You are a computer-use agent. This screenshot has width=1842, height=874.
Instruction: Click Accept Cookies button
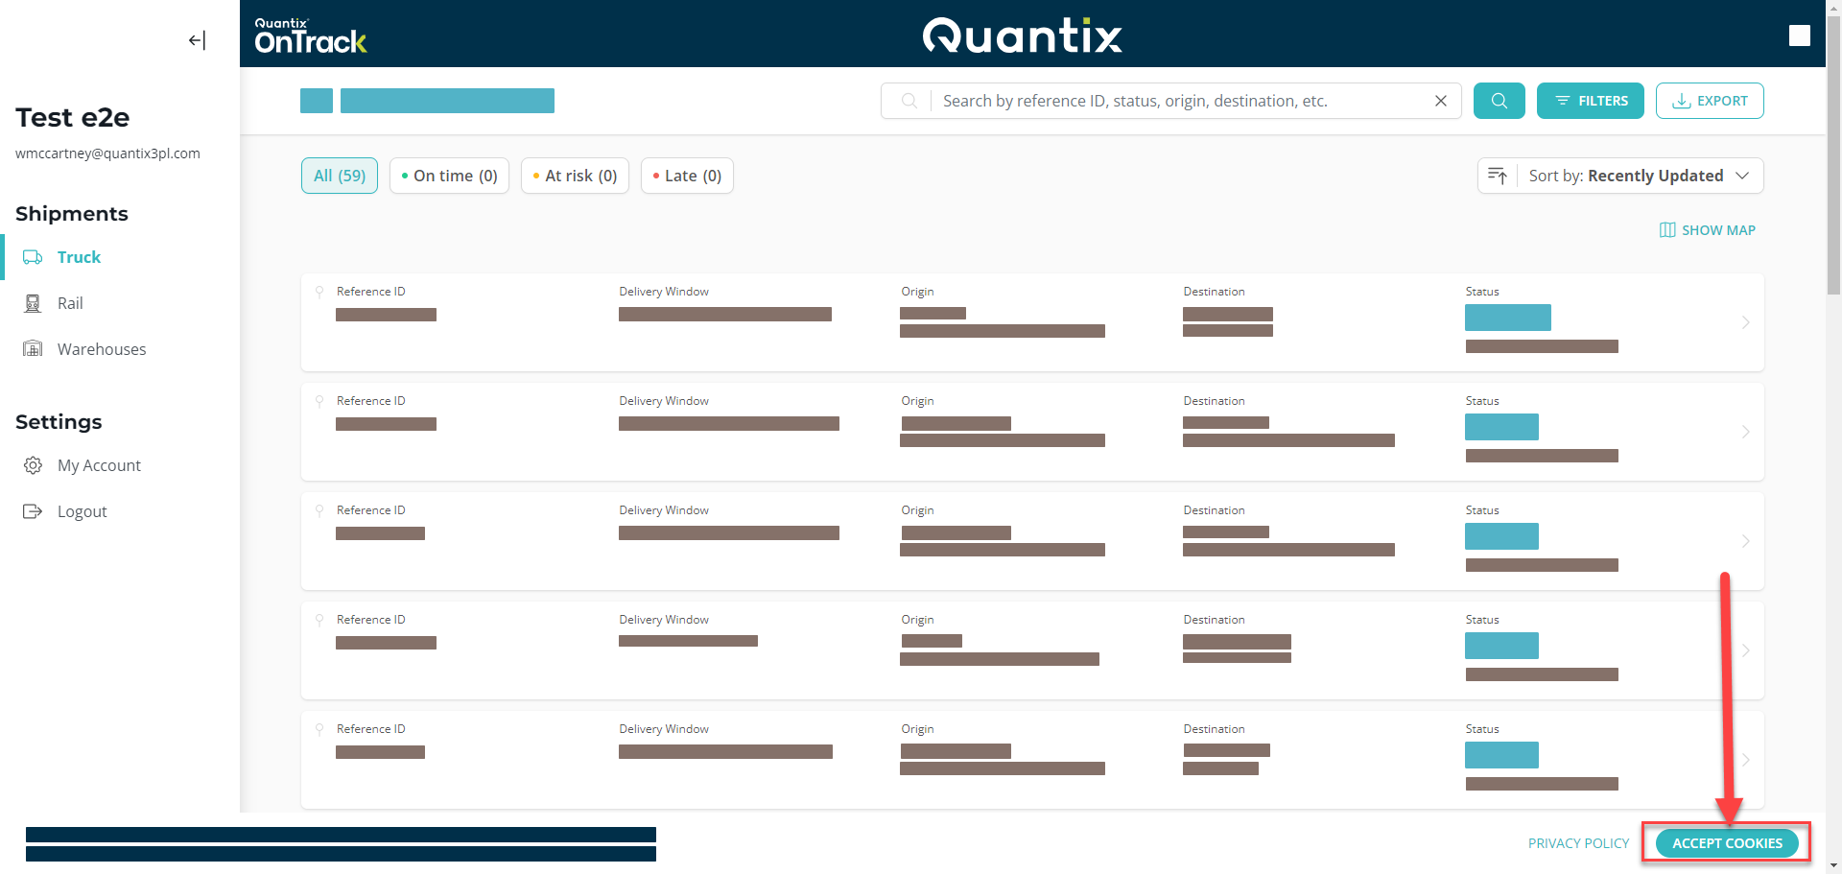(1726, 843)
